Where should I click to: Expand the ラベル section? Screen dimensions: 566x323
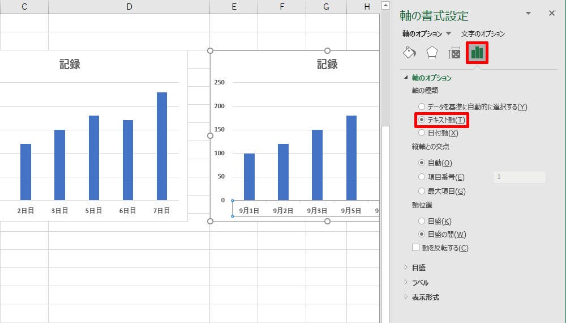(x=406, y=282)
